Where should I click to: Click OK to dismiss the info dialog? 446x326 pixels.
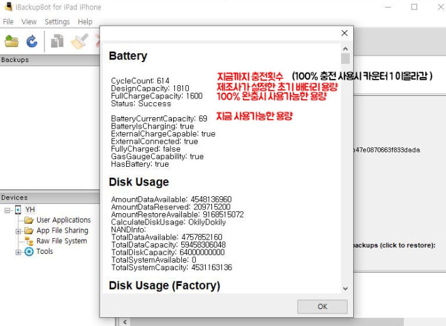(x=322, y=307)
